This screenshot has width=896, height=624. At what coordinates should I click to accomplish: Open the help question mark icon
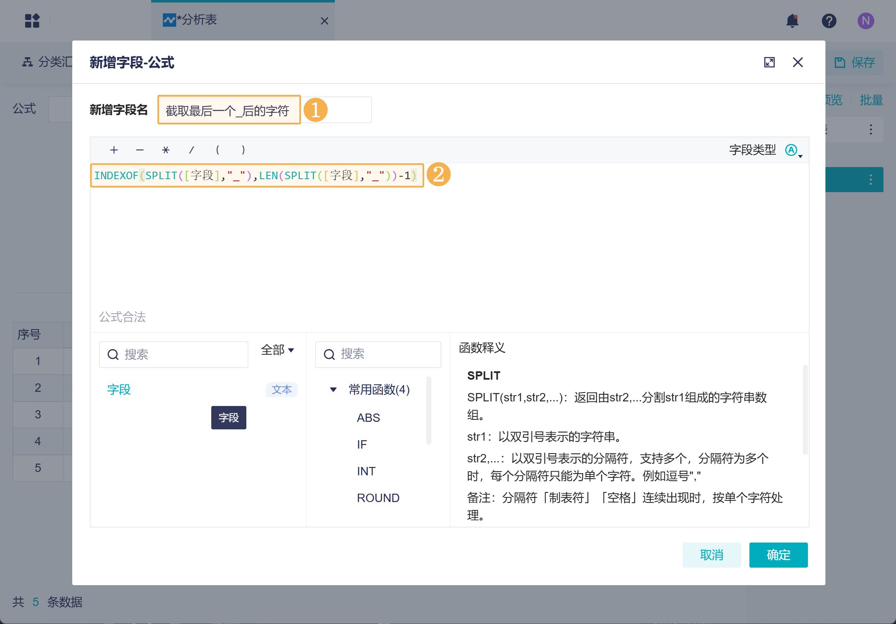pyautogui.click(x=829, y=20)
